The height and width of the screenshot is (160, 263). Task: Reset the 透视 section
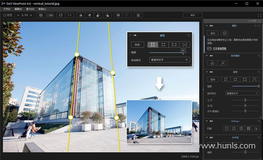[259, 72]
